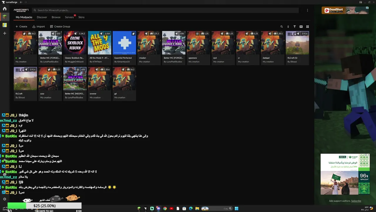Navigate forward with the right arrow
The width and height of the screenshot is (376, 212).
tap(25, 2)
